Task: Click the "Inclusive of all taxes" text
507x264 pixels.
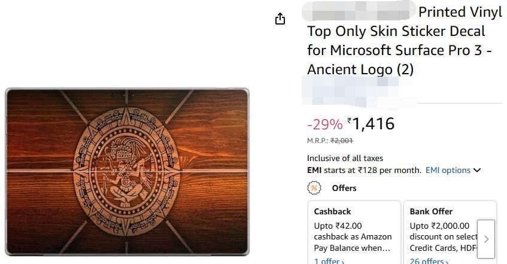Action: click(345, 158)
